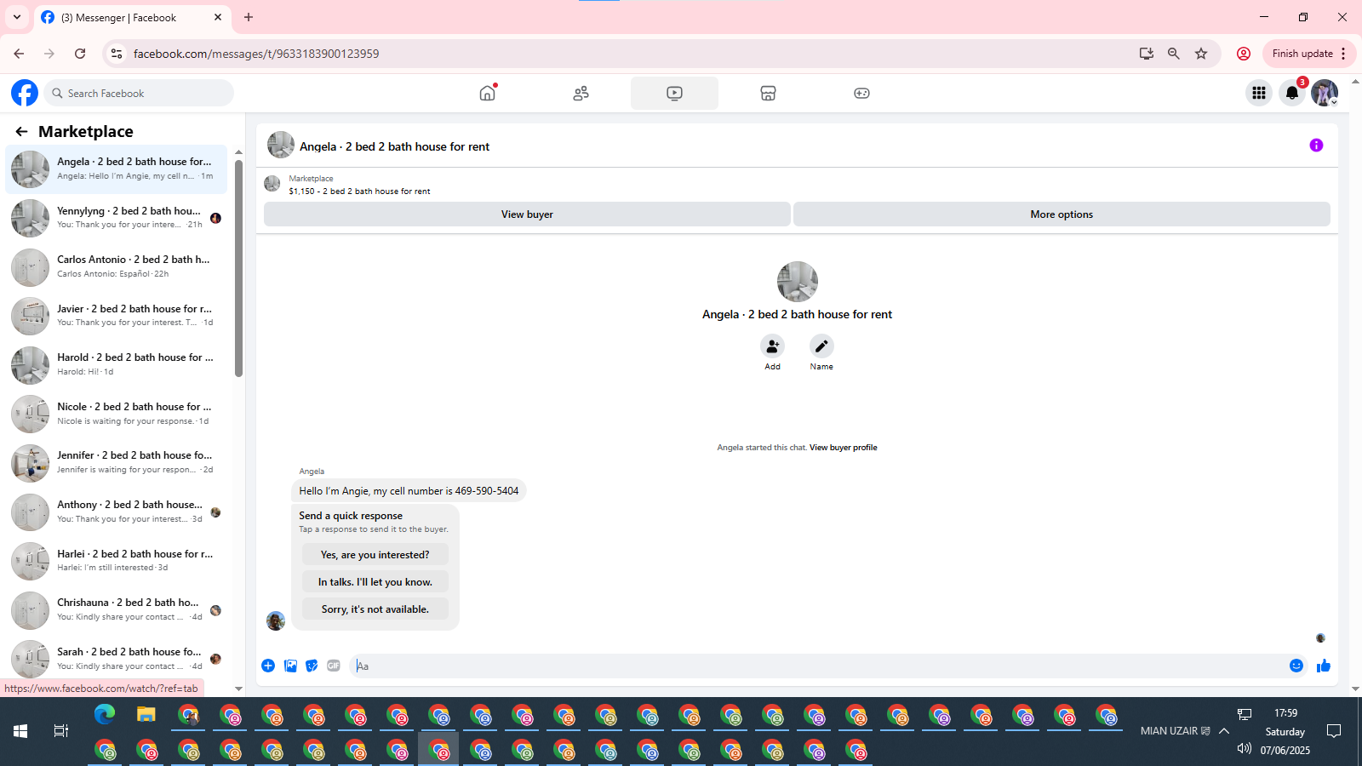
Task: Edit chat name with pencil icon
Action: coord(821,346)
